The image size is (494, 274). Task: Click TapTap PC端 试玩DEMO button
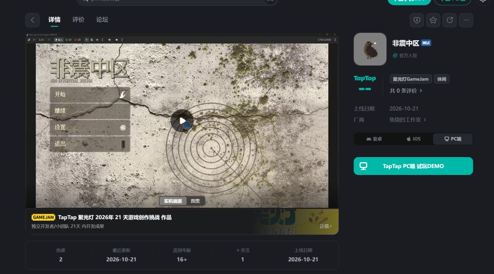pyautogui.click(x=413, y=166)
